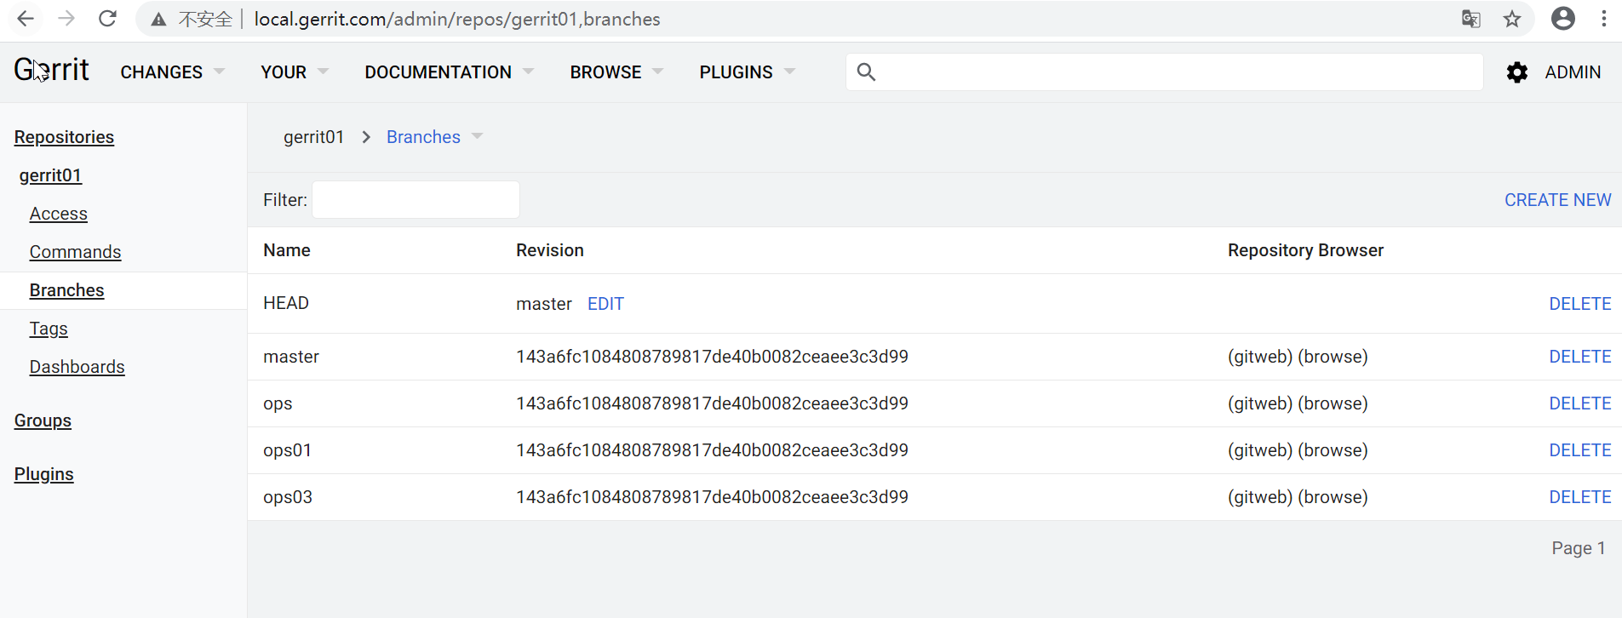Open the DOCUMENTATION menu

pyautogui.click(x=438, y=72)
